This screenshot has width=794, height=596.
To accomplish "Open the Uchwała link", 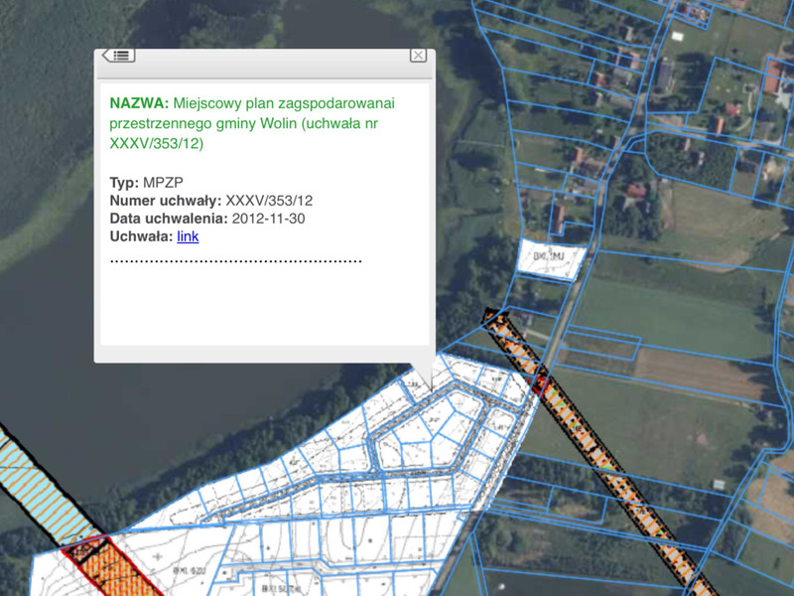I will coord(188,236).
